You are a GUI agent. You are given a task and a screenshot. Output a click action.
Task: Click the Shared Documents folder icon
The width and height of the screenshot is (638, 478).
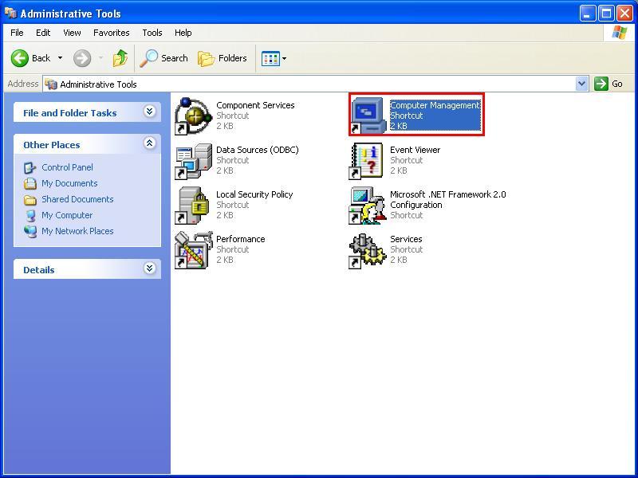pyautogui.click(x=30, y=200)
